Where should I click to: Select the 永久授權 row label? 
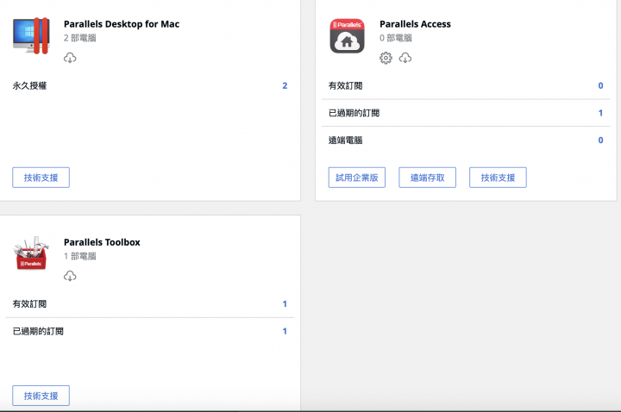pos(29,85)
